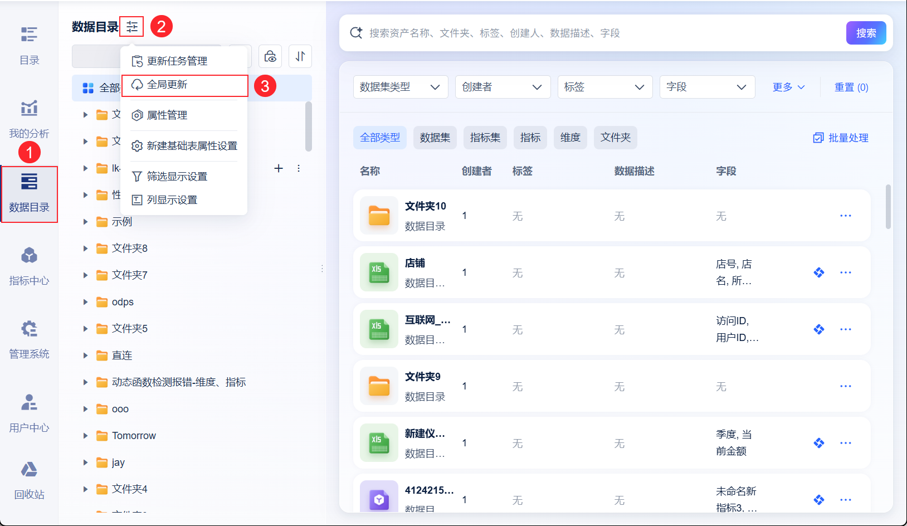Click the tree panel vertical scrollbar
Screen dimensions: 907x526
[309, 126]
